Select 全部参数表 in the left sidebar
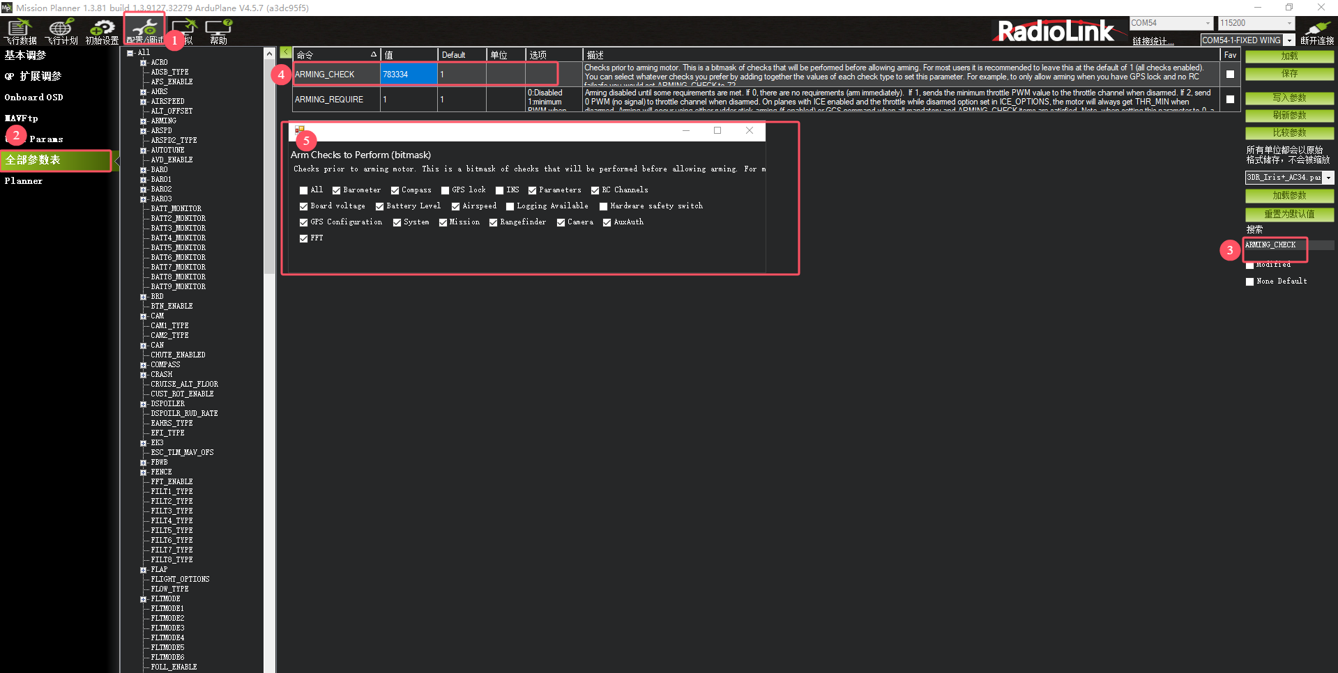 click(56, 160)
